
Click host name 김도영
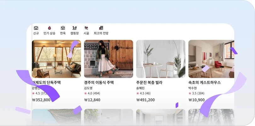(88, 88)
